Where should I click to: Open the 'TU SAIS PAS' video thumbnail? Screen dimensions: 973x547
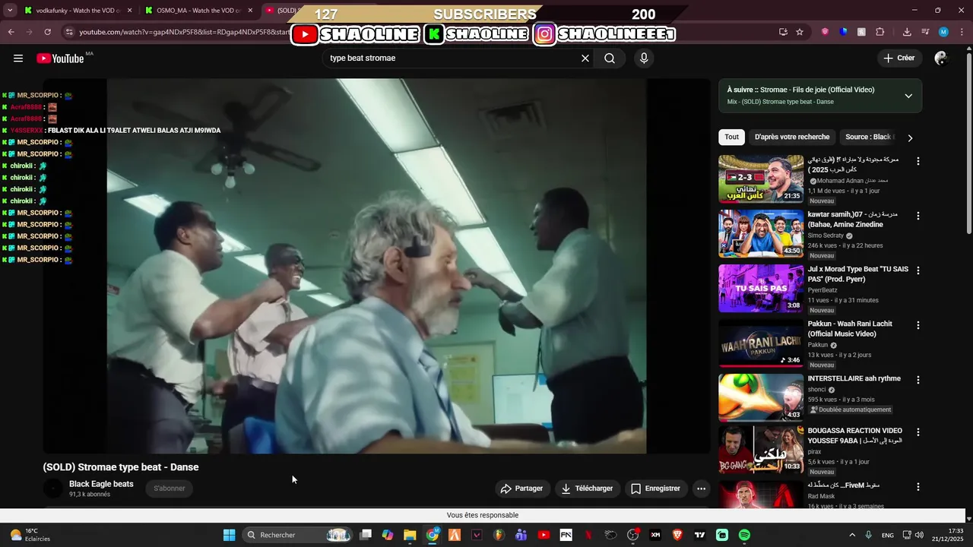coord(761,288)
